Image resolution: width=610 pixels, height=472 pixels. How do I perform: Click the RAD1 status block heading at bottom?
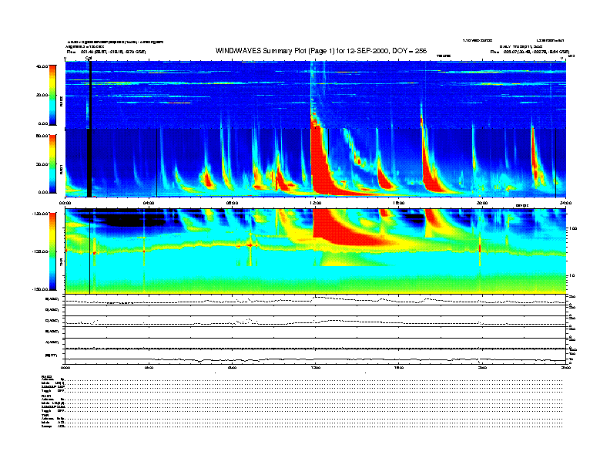coord(47,396)
